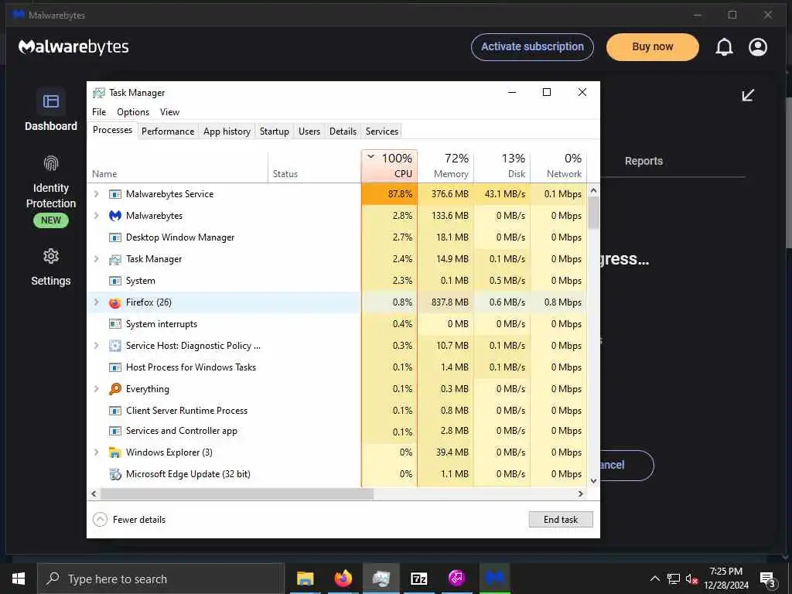Expand the Everything process group

(x=96, y=389)
